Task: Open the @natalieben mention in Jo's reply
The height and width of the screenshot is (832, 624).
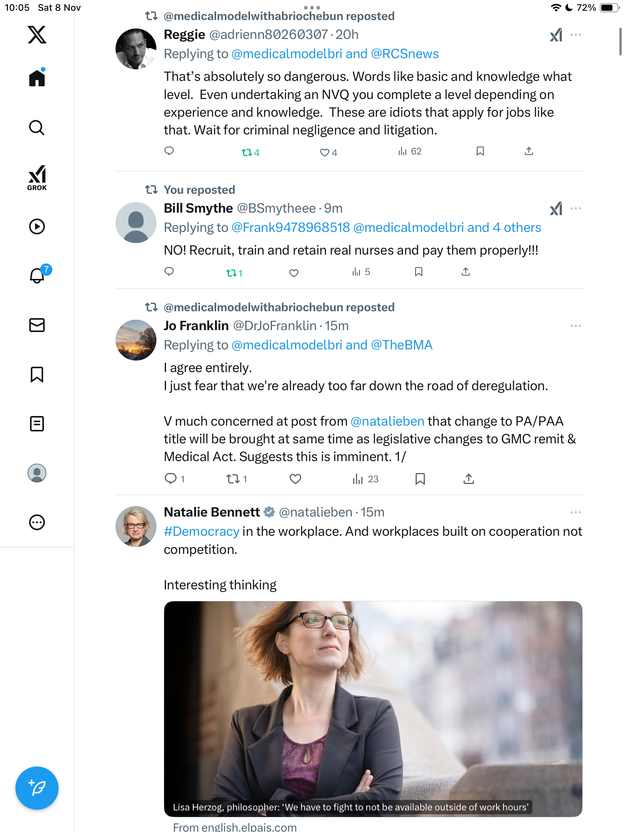Action: 387,421
